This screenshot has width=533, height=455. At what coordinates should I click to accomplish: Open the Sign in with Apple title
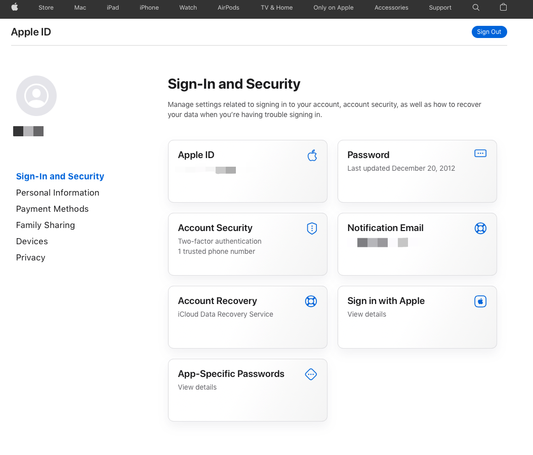[x=386, y=301]
